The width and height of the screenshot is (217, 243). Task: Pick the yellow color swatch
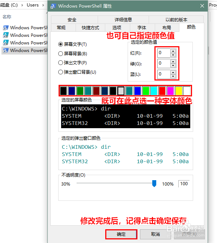(x=179, y=91)
